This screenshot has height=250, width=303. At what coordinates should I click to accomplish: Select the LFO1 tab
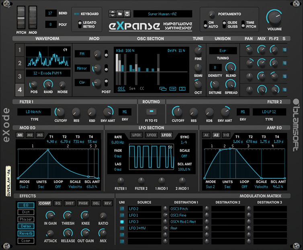(136, 135)
